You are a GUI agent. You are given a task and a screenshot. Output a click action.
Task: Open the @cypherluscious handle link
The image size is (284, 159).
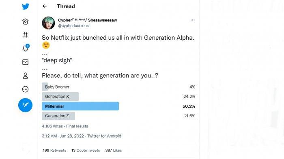[73, 26]
